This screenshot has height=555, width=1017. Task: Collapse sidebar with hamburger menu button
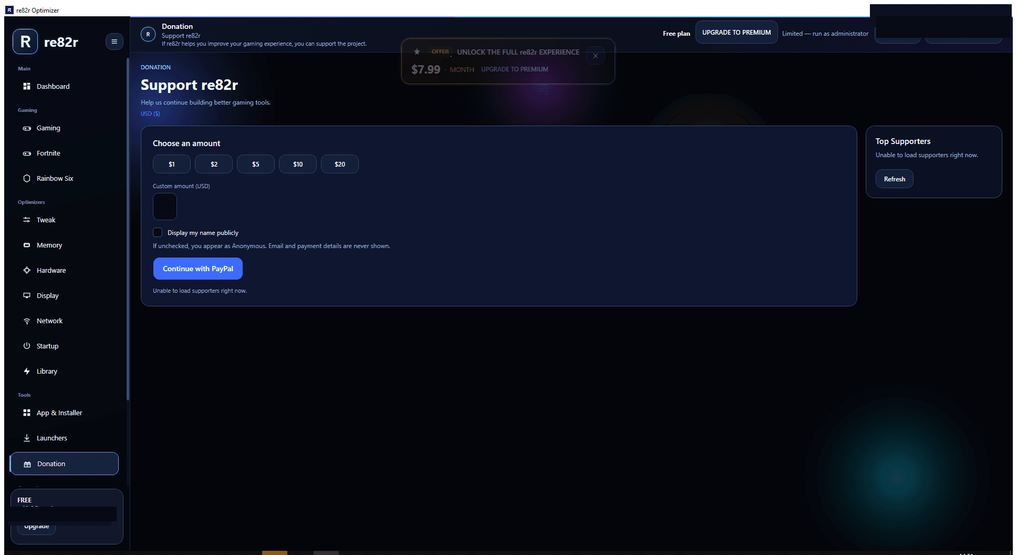point(114,42)
